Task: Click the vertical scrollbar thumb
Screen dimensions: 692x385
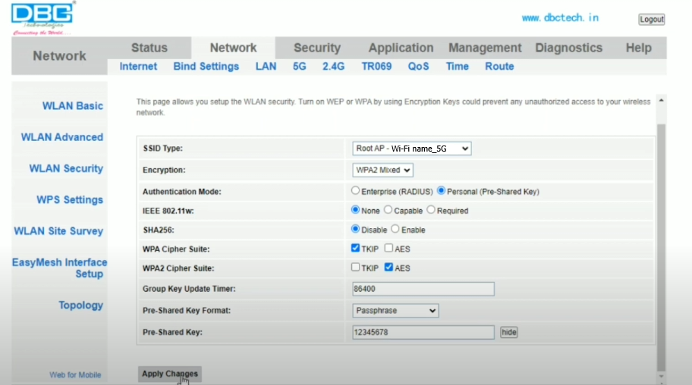Action: [661, 248]
